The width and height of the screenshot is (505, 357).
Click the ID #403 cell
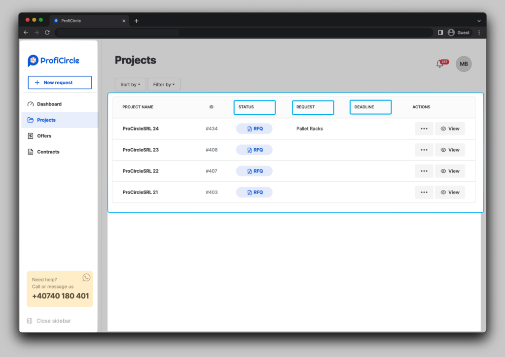(x=212, y=193)
